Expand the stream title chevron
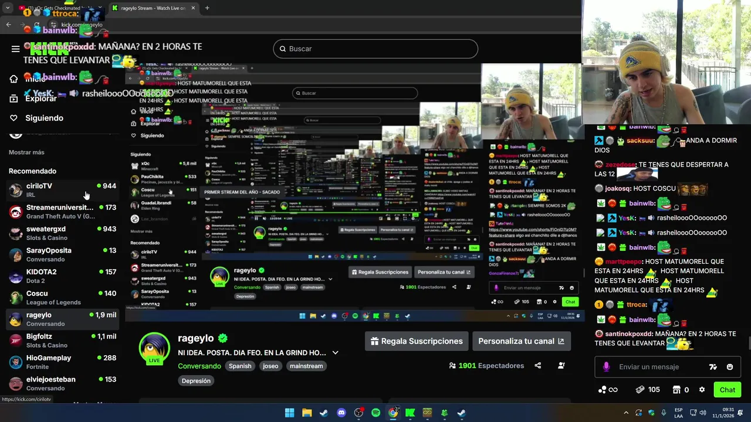The width and height of the screenshot is (751, 422). [335, 353]
